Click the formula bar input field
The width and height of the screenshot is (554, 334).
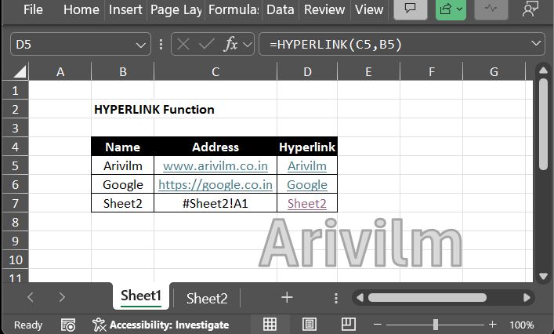(x=392, y=45)
